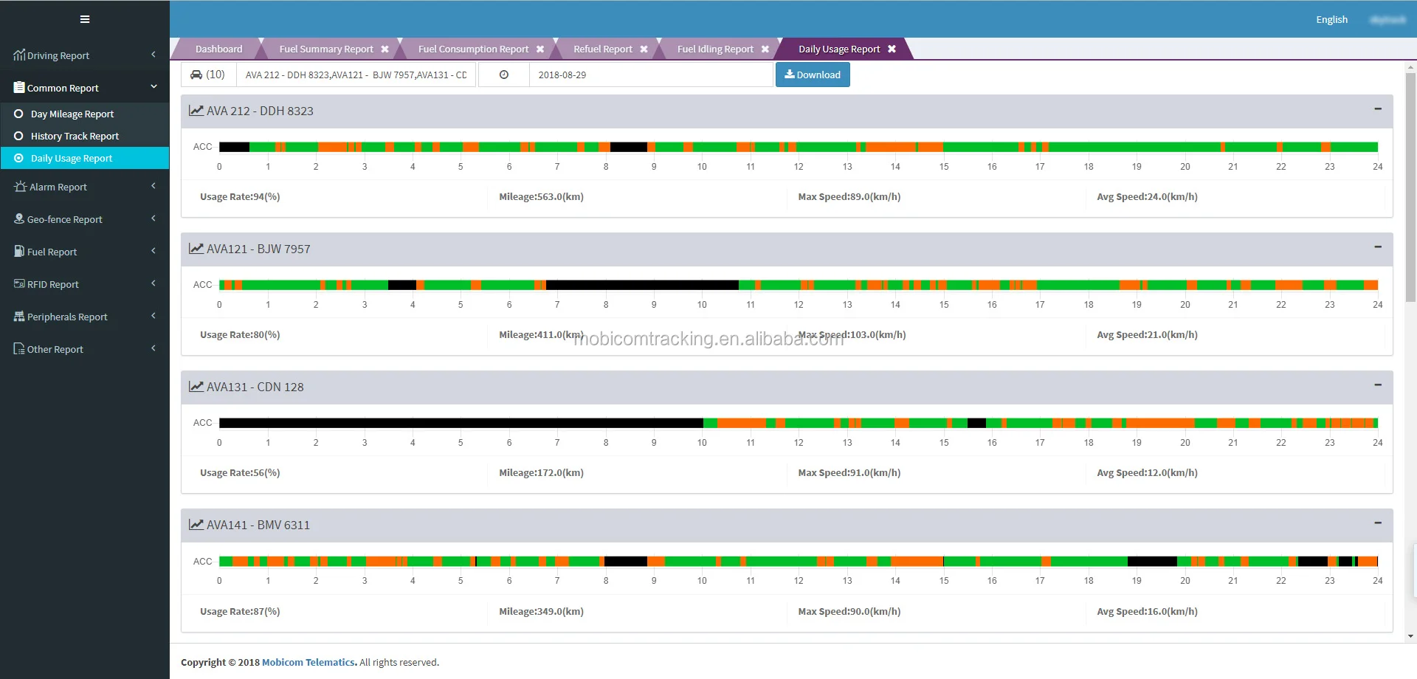Collapse the AVA 212 - DDH 8323 panel
The height and width of the screenshot is (679, 1417).
click(1377, 109)
